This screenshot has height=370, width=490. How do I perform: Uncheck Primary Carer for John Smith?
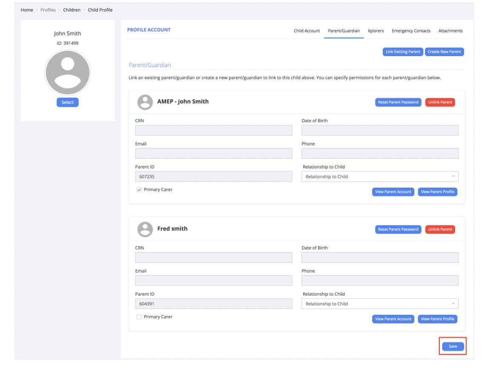(x=139, y=189)
